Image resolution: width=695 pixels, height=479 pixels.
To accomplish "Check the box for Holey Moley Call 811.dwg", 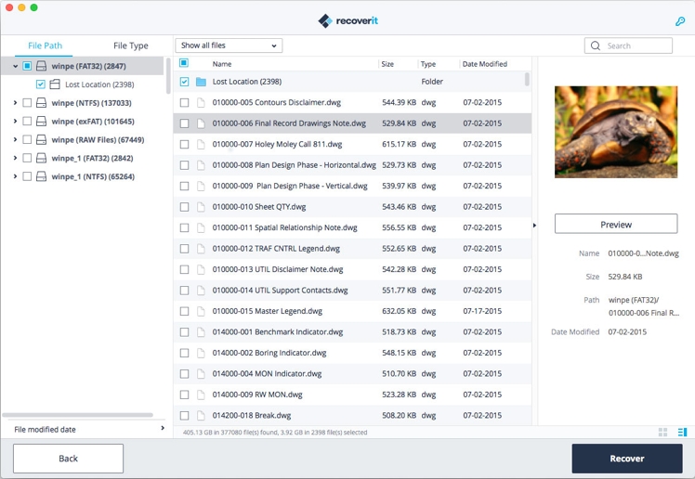I will 184,145.
